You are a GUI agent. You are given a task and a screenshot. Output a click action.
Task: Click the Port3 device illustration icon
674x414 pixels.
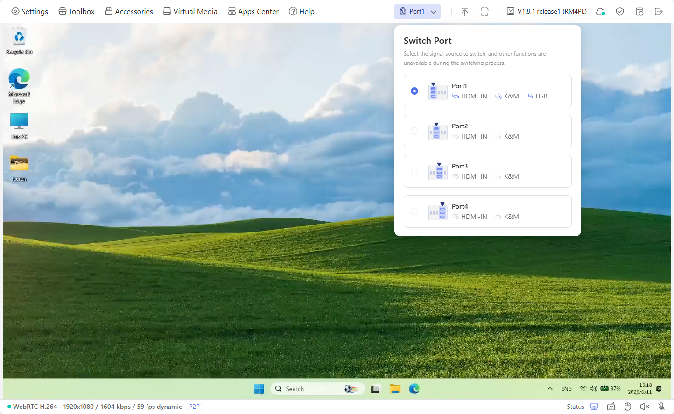click(x=438, y=171)
